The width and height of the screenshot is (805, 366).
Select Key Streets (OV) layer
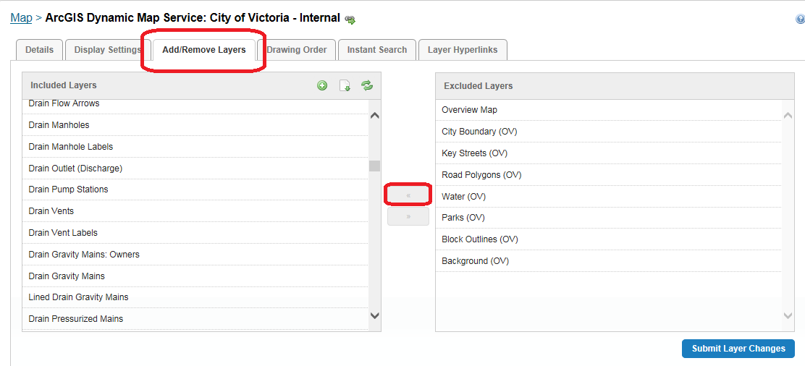(x=608, y=153)
